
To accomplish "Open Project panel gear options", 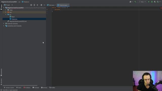I will point(41,5).
